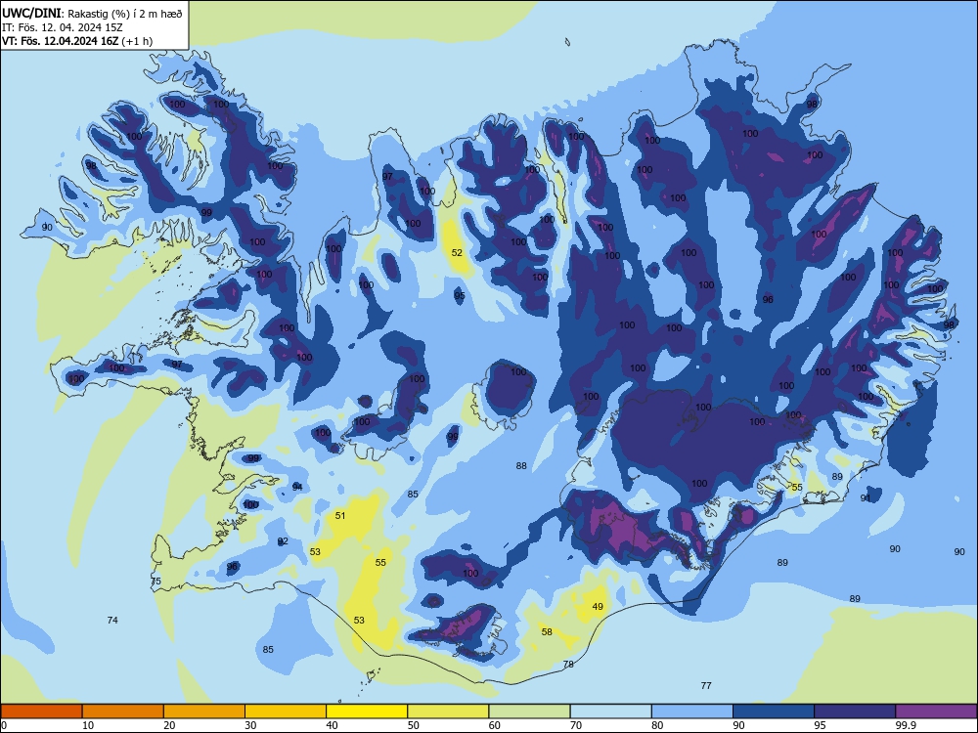978x733 pixels.
Task: Click the 'IT: Fös. 12. 04. 2024 15Z' line
Action: [x=63, y=27]
